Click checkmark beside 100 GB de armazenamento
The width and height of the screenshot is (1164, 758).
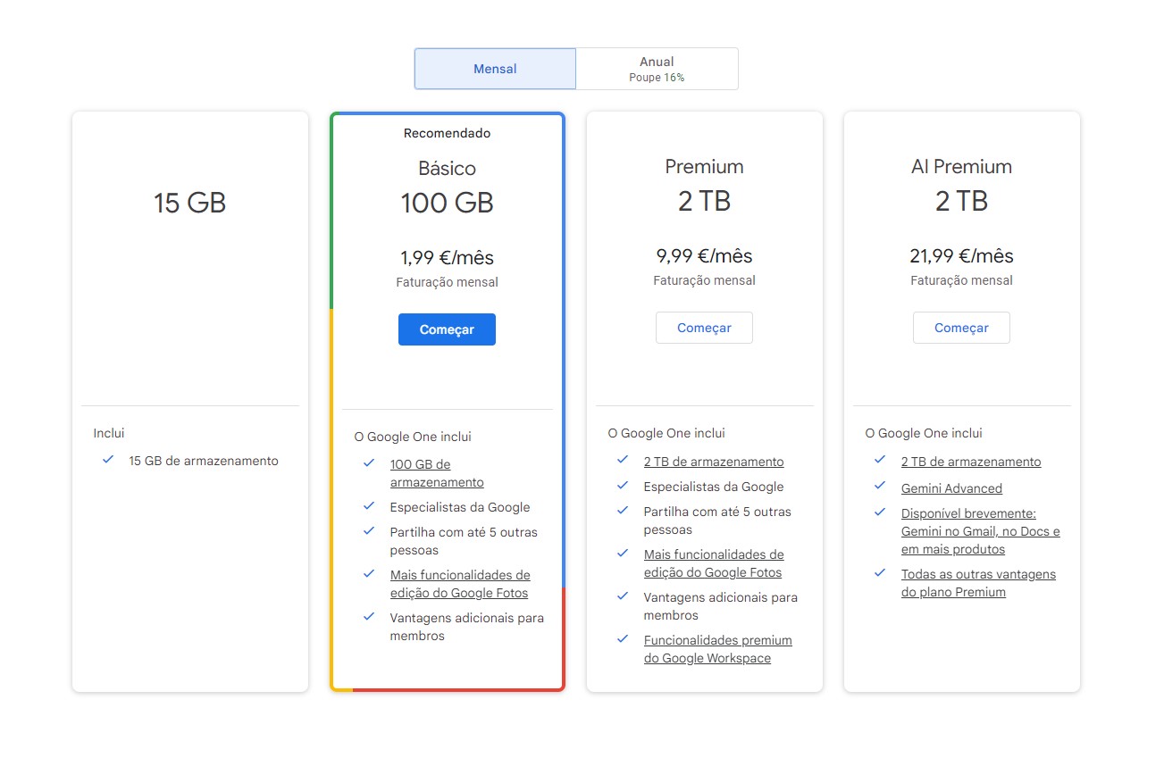coord(369,462)
